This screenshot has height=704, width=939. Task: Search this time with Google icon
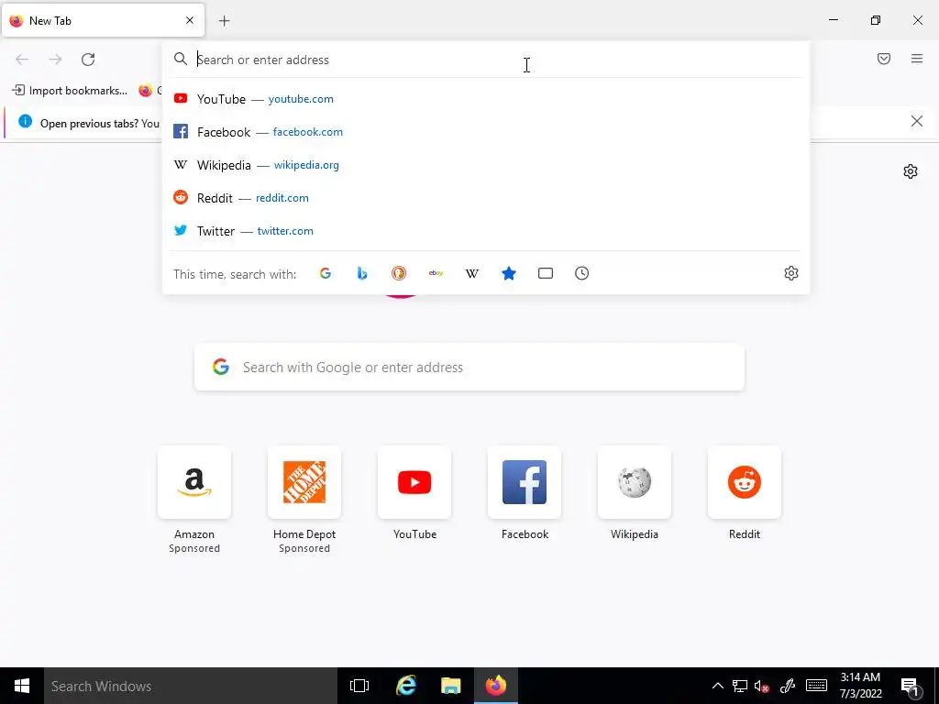[326, 273]
